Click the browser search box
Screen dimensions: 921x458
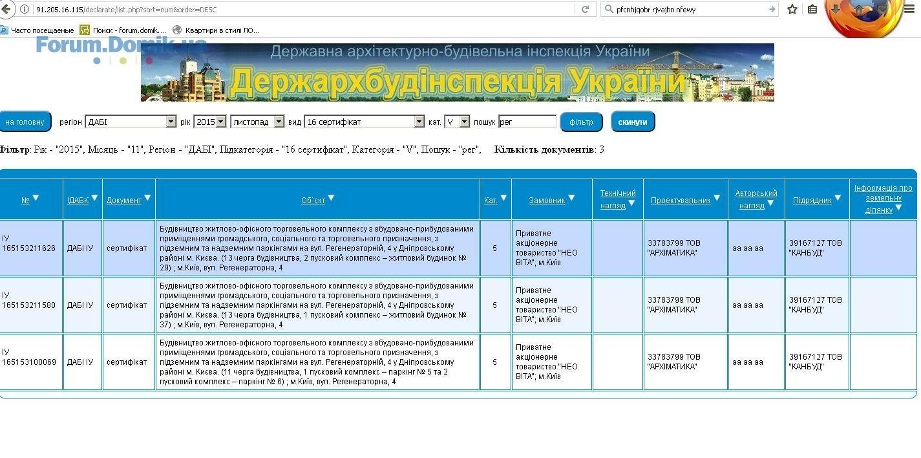click(690, 9)
